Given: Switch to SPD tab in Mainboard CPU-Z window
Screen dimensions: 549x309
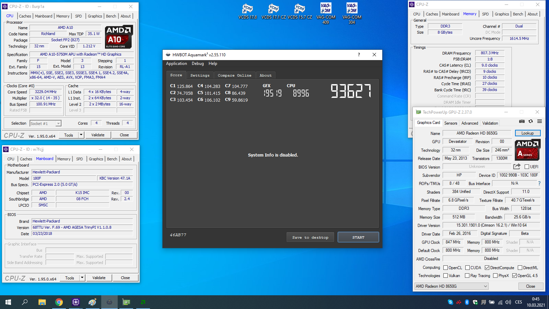Looking at the screenshot, I should 80,159.
